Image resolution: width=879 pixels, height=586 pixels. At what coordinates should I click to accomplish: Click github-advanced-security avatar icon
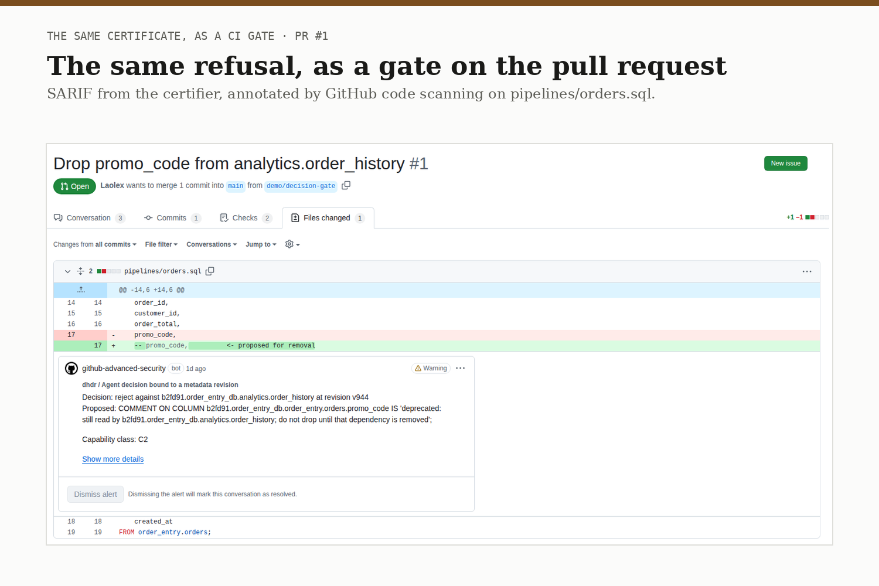coord(71,369)
